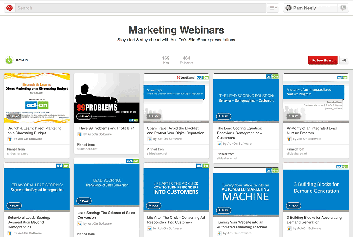The height and width of the screenshot is (237, 353).
Task: Play the Life After the Ad Click presentation
Action: click(x=154, y=206)
